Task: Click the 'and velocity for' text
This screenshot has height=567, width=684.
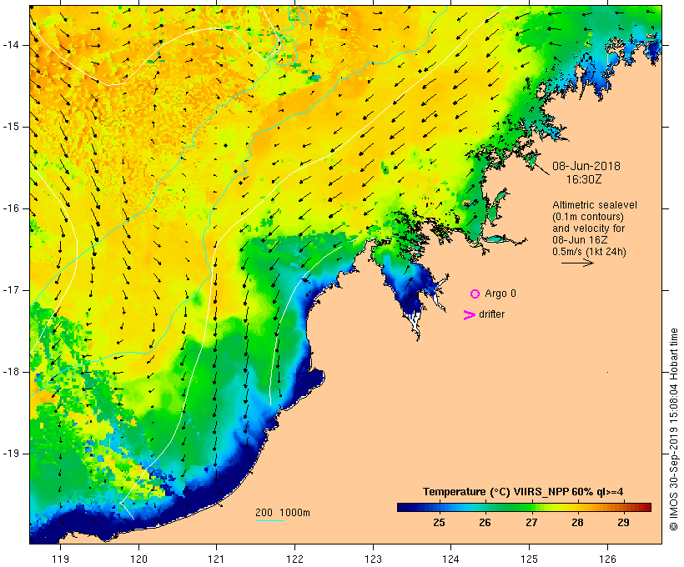Action: coord(588,228)
